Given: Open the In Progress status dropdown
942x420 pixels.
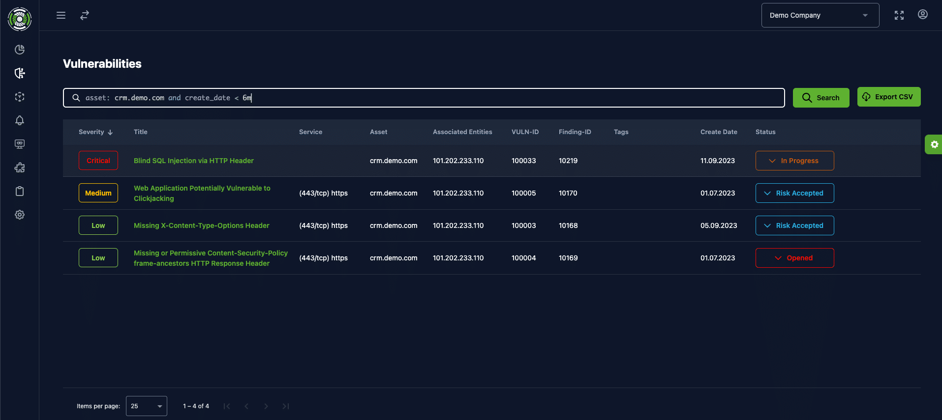Looking at the screenshot, I should pyautogui.click(x=794, y=161).
